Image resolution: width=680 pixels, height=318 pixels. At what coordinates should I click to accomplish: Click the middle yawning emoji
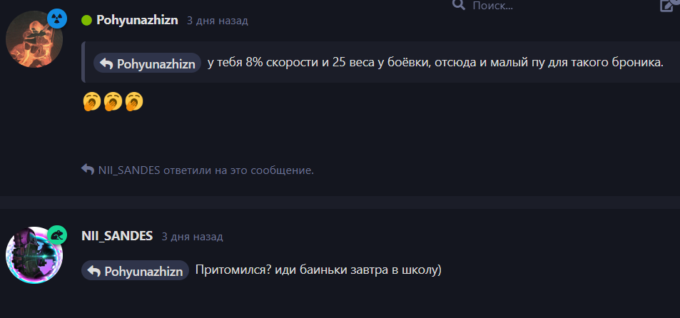(112, 103)
